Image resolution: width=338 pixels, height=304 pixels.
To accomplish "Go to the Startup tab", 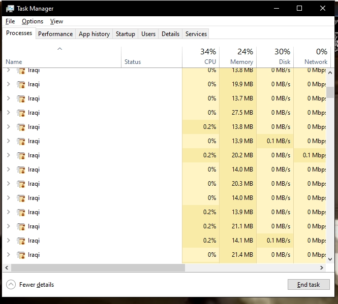I will (126, 34).
